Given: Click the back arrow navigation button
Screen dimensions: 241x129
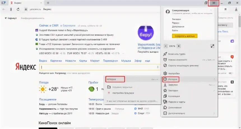Looking at the screenshot, I should click(4, 9).
